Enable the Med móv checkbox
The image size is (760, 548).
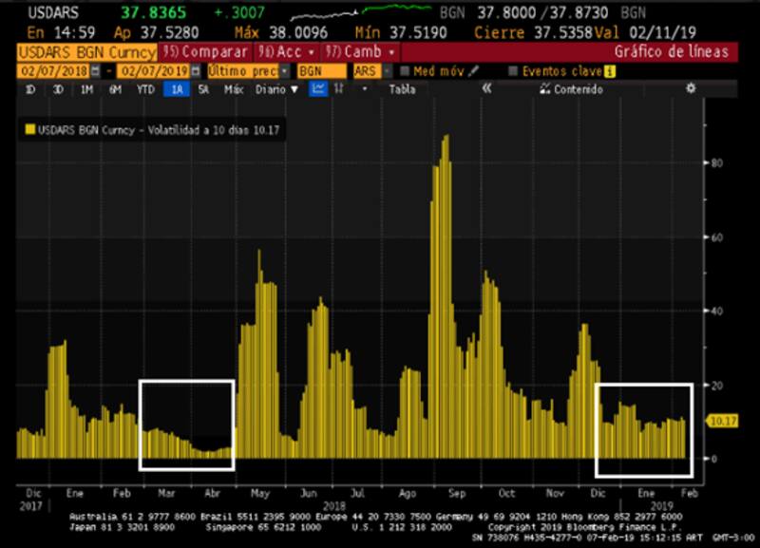(x=406, y=70)
